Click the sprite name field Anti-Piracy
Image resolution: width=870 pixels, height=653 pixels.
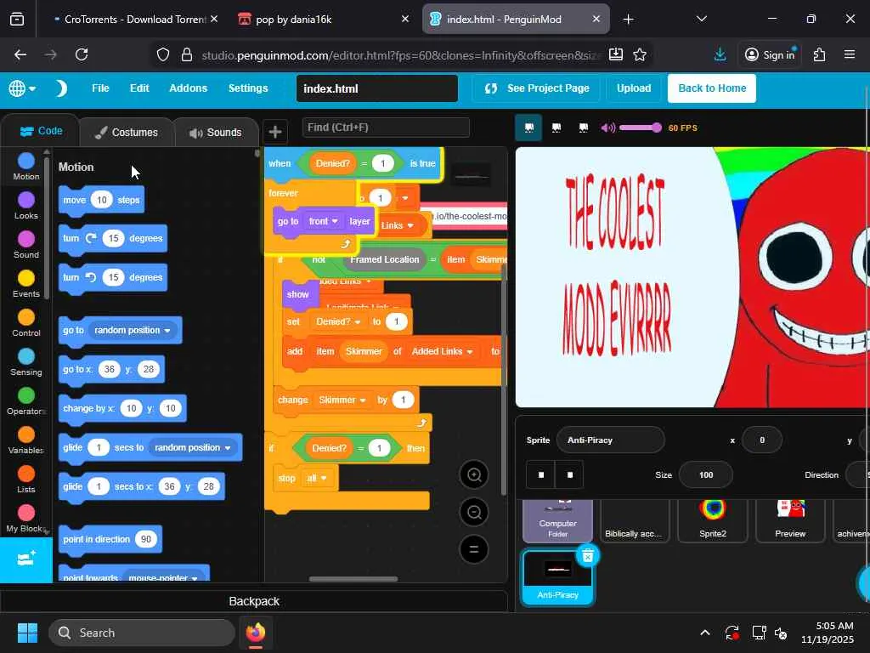coord(610,440)
